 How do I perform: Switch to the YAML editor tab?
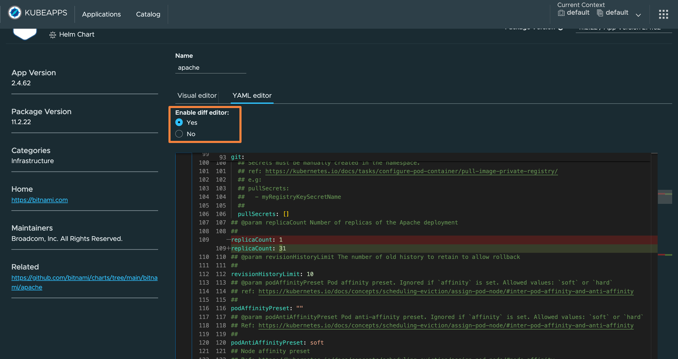pos(252,96)
